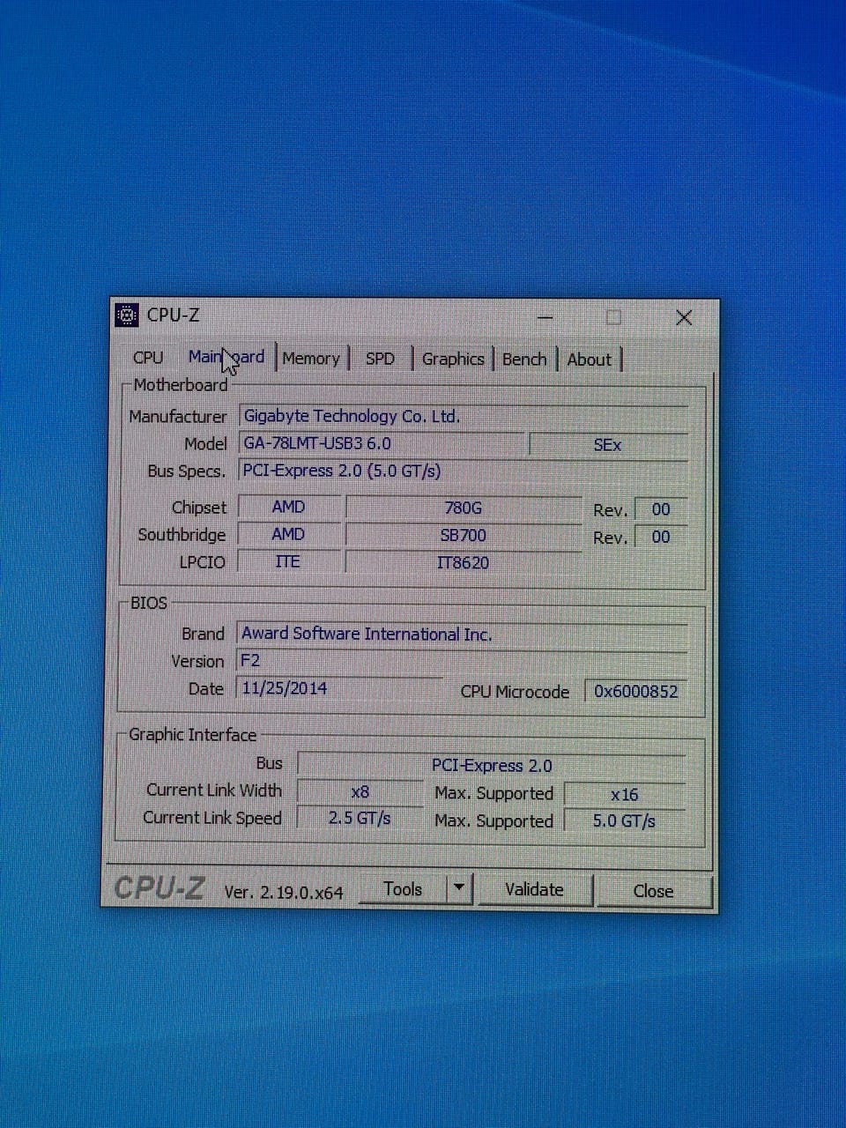Close CPU-Z window with the X
This screenshot has width=846, height=1128.
(684, 317)
